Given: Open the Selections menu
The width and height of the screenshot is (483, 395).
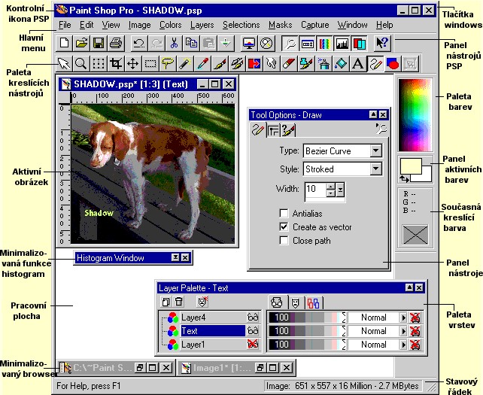Looking at the screenshot, I should (x=241, y=25).
